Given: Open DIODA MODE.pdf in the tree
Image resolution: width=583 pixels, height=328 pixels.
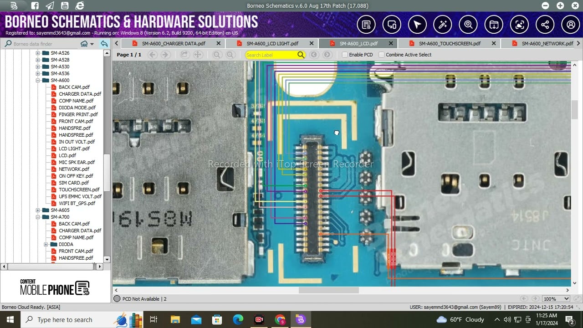Looking at the screenshot, I should click(77, 108).
